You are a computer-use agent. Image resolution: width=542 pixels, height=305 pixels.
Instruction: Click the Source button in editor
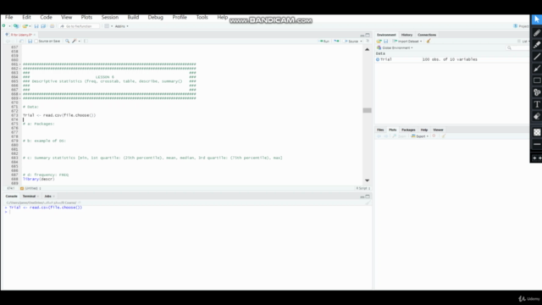(351, 42)
